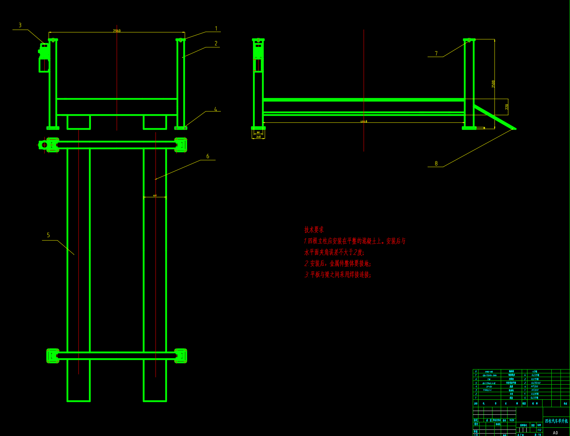The image size is (570, 436).
Task: Click the HT200 material cell in row 4
Action: [535, 386]
